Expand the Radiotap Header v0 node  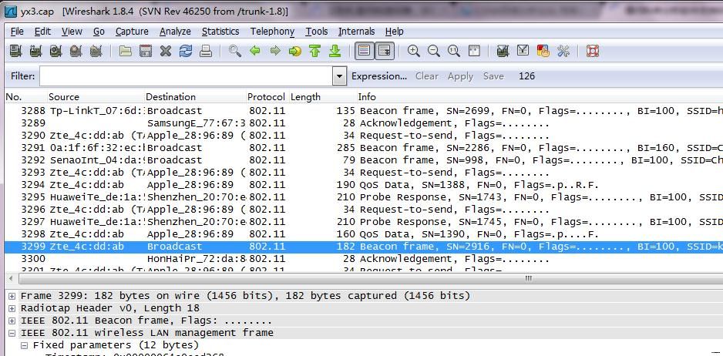[x=12, y=308]
